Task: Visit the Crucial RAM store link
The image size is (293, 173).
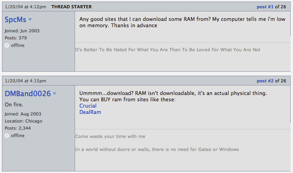Action: 88,106
